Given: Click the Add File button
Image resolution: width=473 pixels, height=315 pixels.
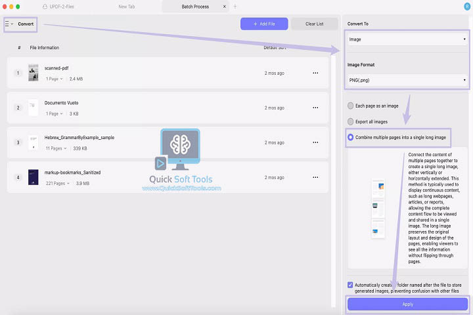Looking at the screenshot, I should pos(264,24).
